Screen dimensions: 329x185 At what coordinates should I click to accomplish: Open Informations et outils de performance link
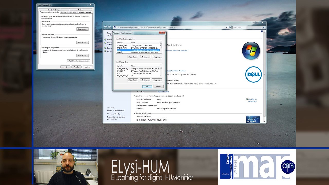(x=116, y=118)
